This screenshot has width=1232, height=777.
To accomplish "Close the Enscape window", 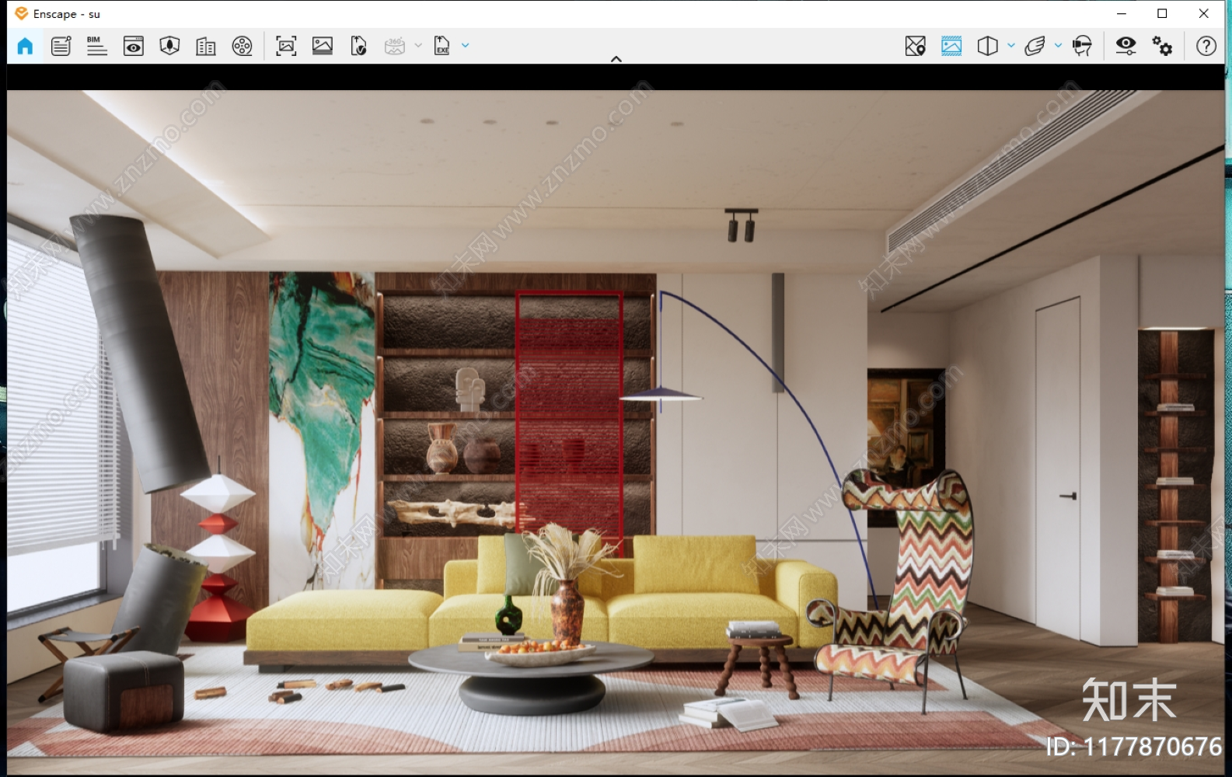I will coord(1203,13).
